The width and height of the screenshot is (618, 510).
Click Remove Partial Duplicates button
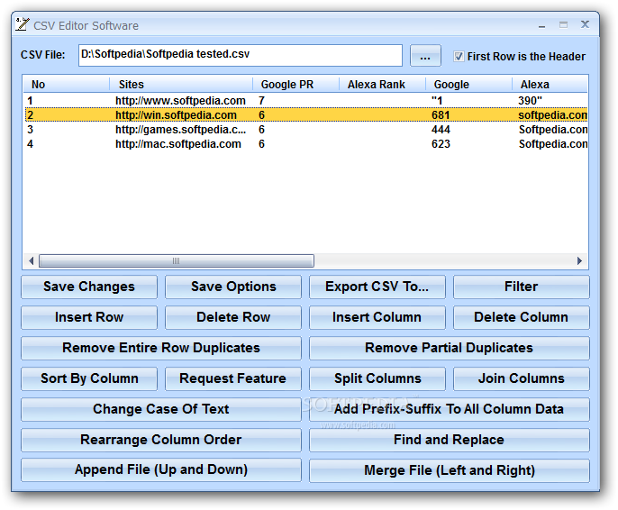[x=450, y=348]
